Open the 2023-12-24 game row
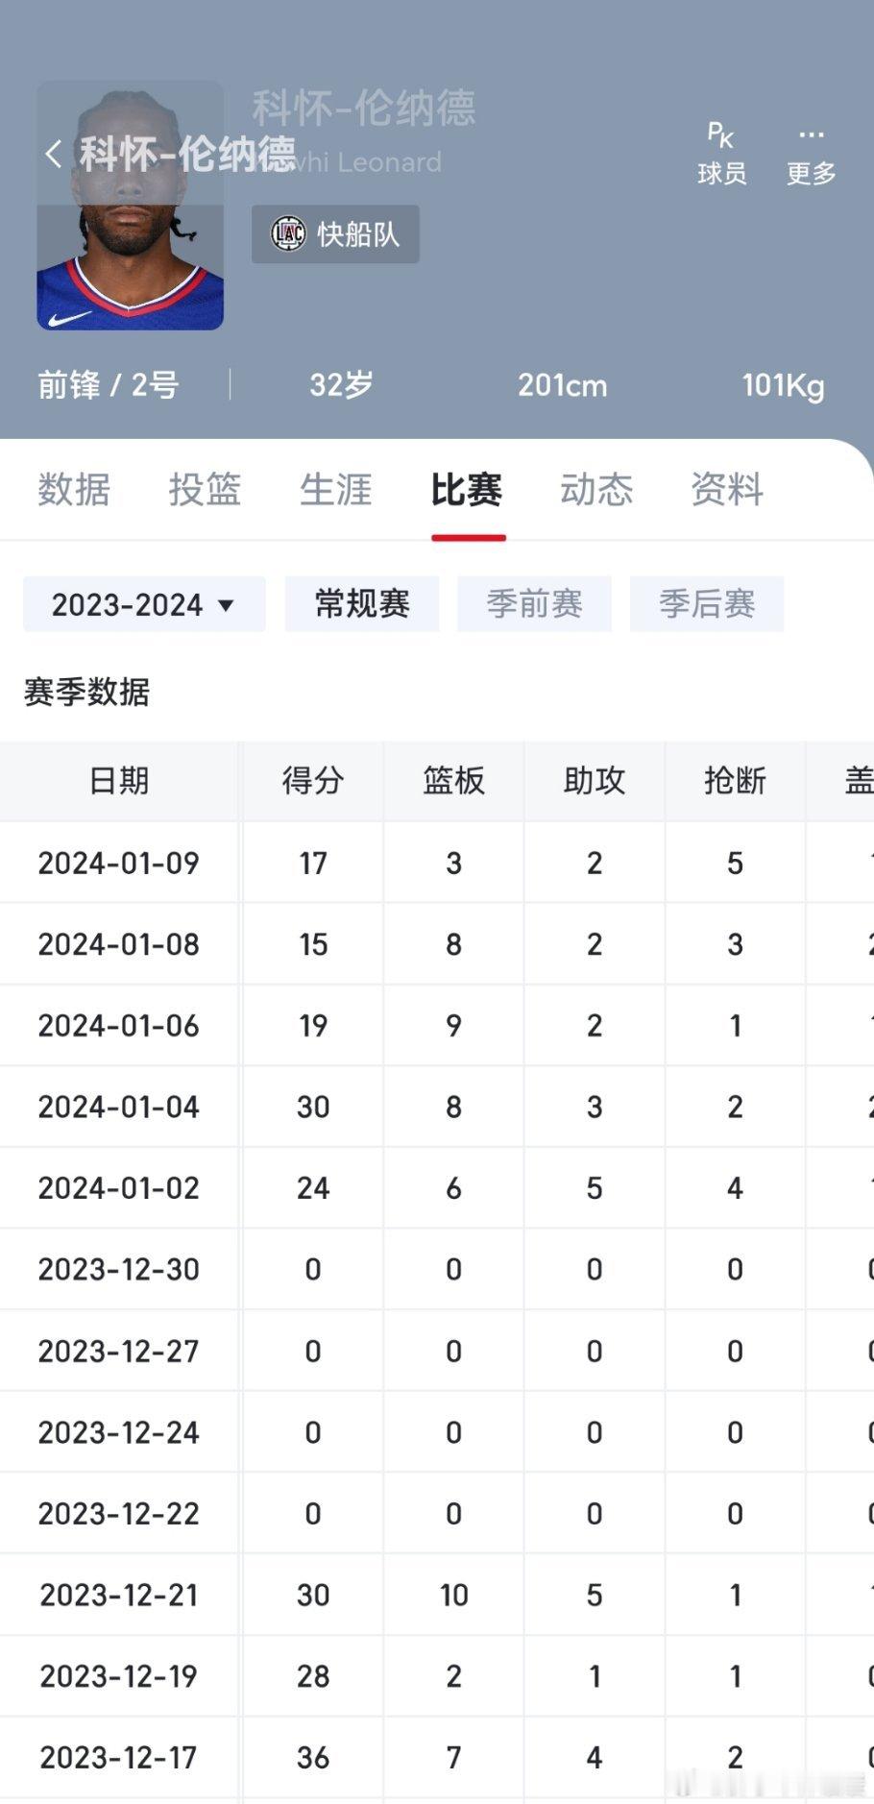 point(437,1432)
